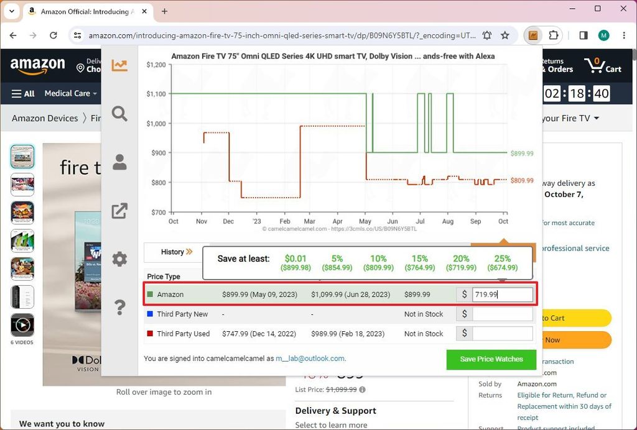Viewport: 637px width, 430px height.
Task: Open the Medical Care department dropdown
Action: [x=70, y=93]
